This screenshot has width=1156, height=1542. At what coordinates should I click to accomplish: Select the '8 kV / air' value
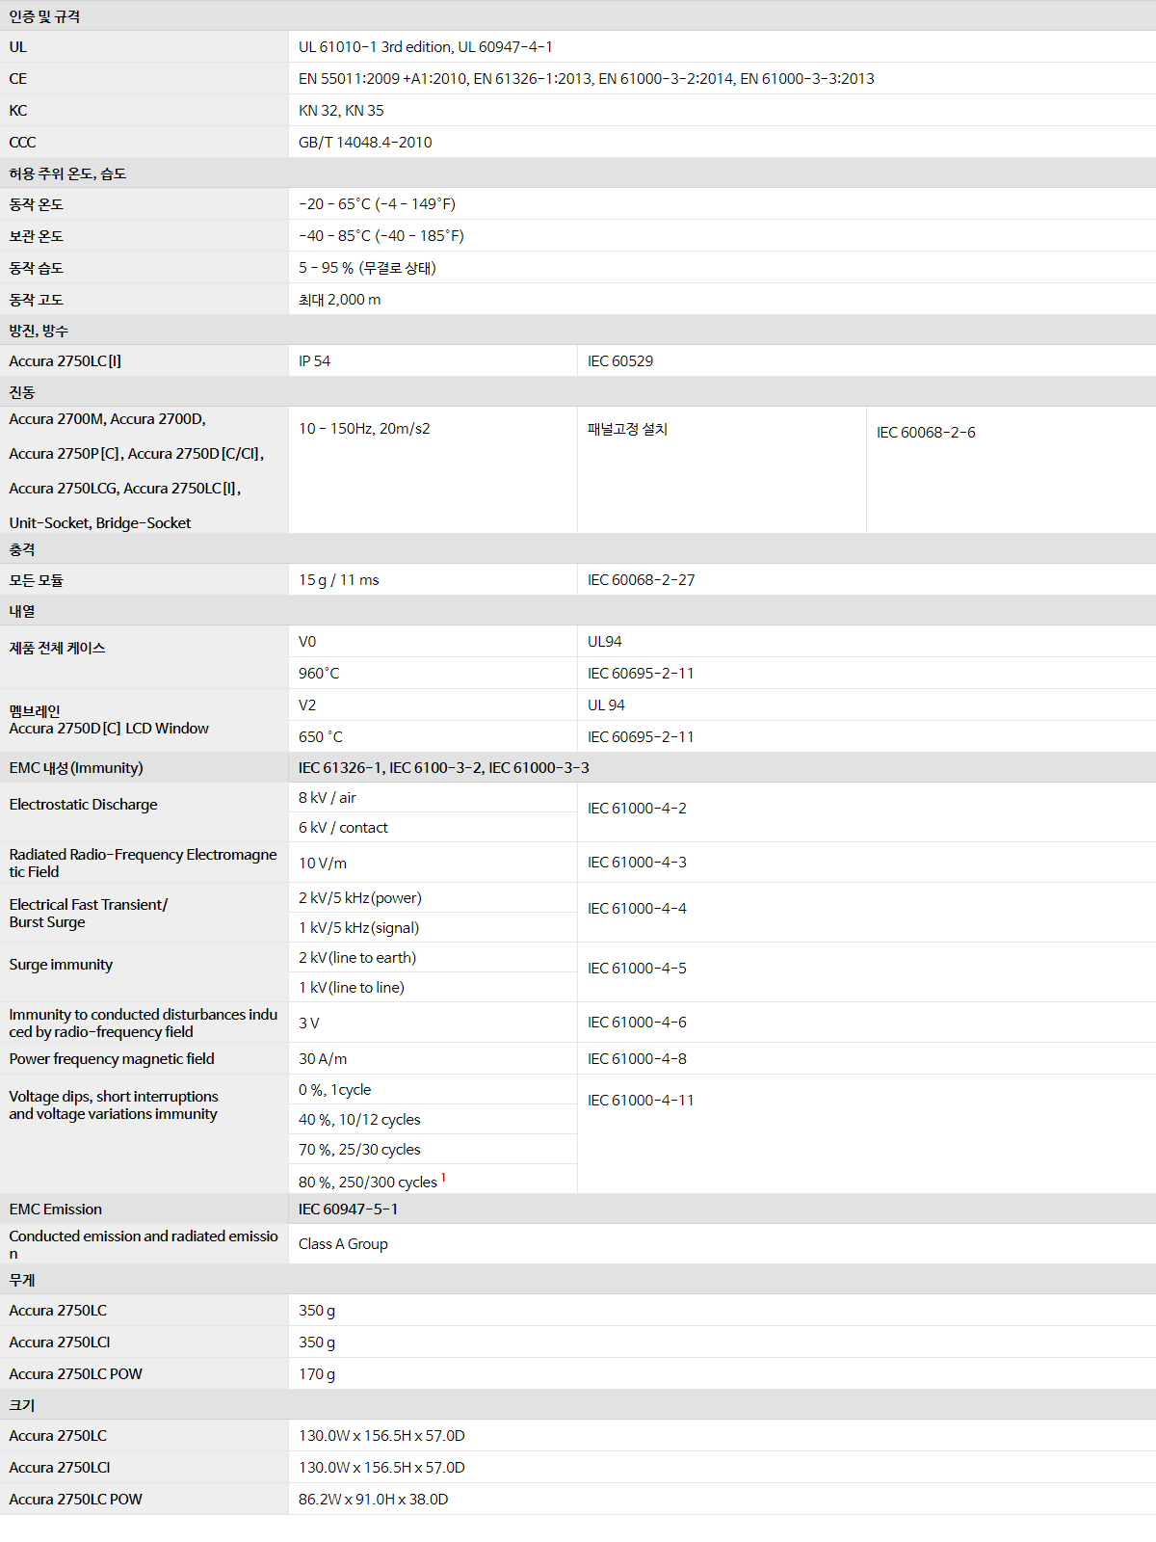pos(328,798)
